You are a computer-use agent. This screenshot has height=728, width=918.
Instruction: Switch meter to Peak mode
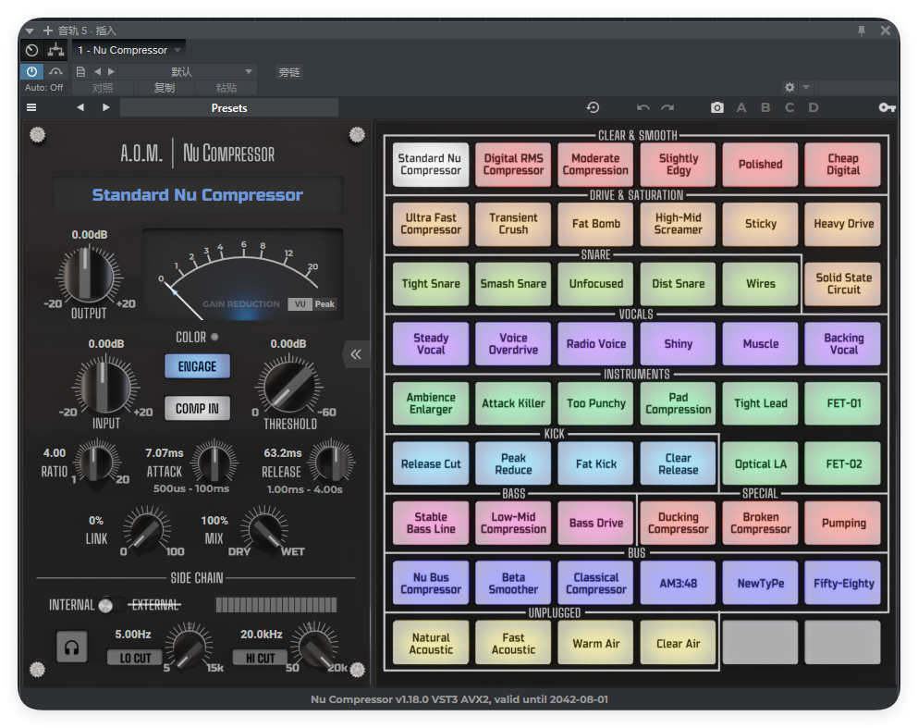click(x=324, y=304)
